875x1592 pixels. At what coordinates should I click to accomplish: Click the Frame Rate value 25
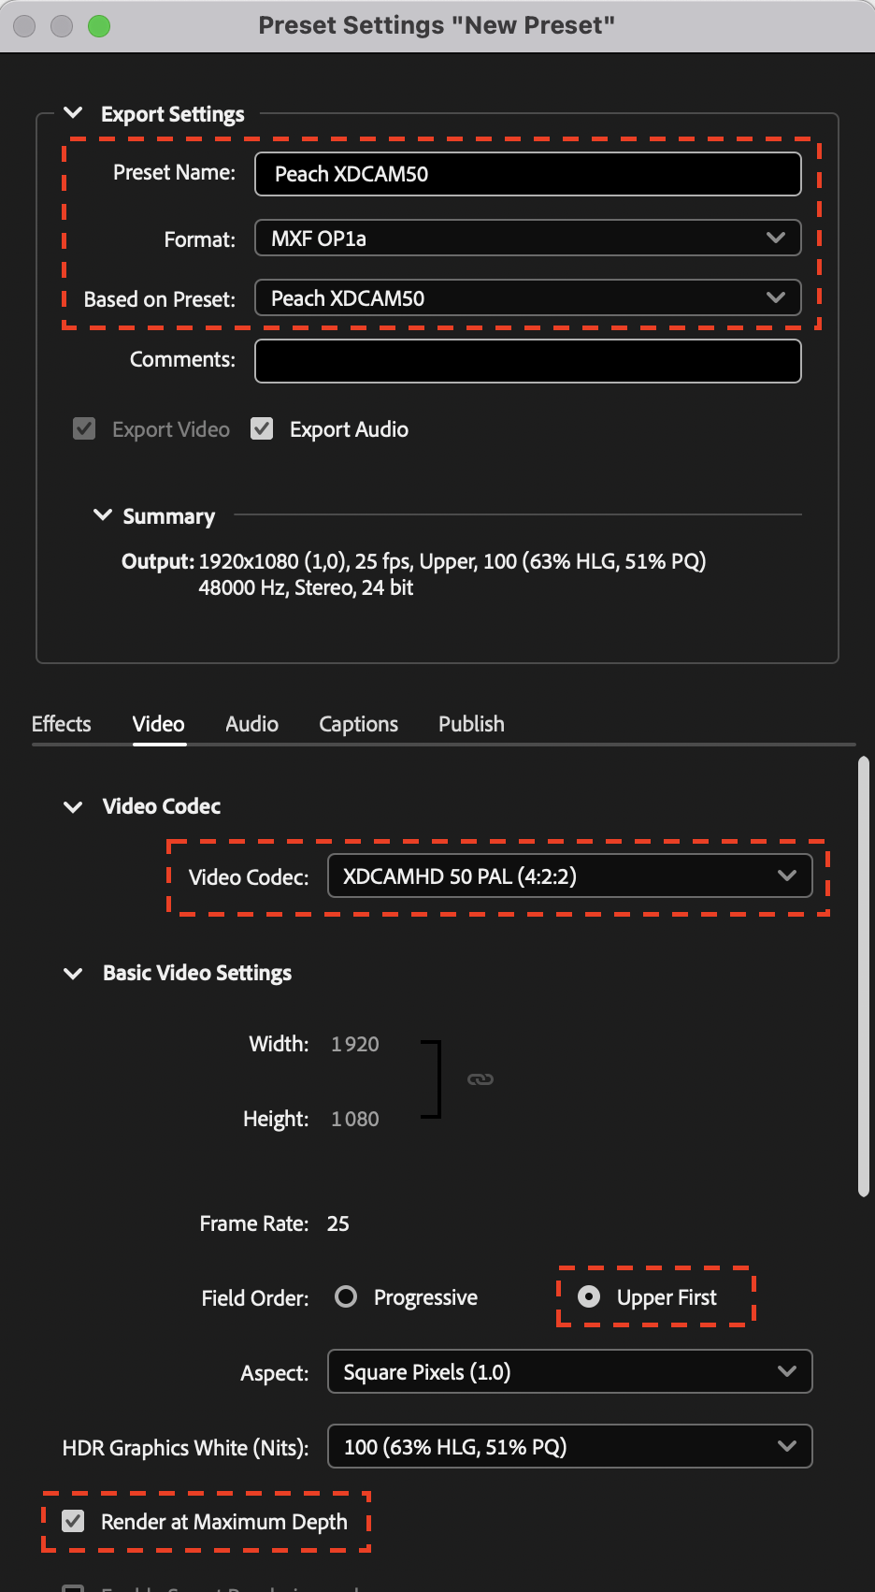(338, 1223)
